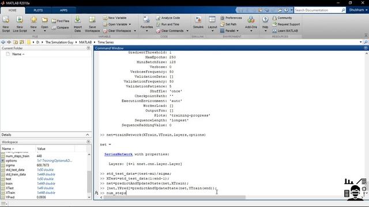
Task: Open Preferences
Action: (231, 18)
